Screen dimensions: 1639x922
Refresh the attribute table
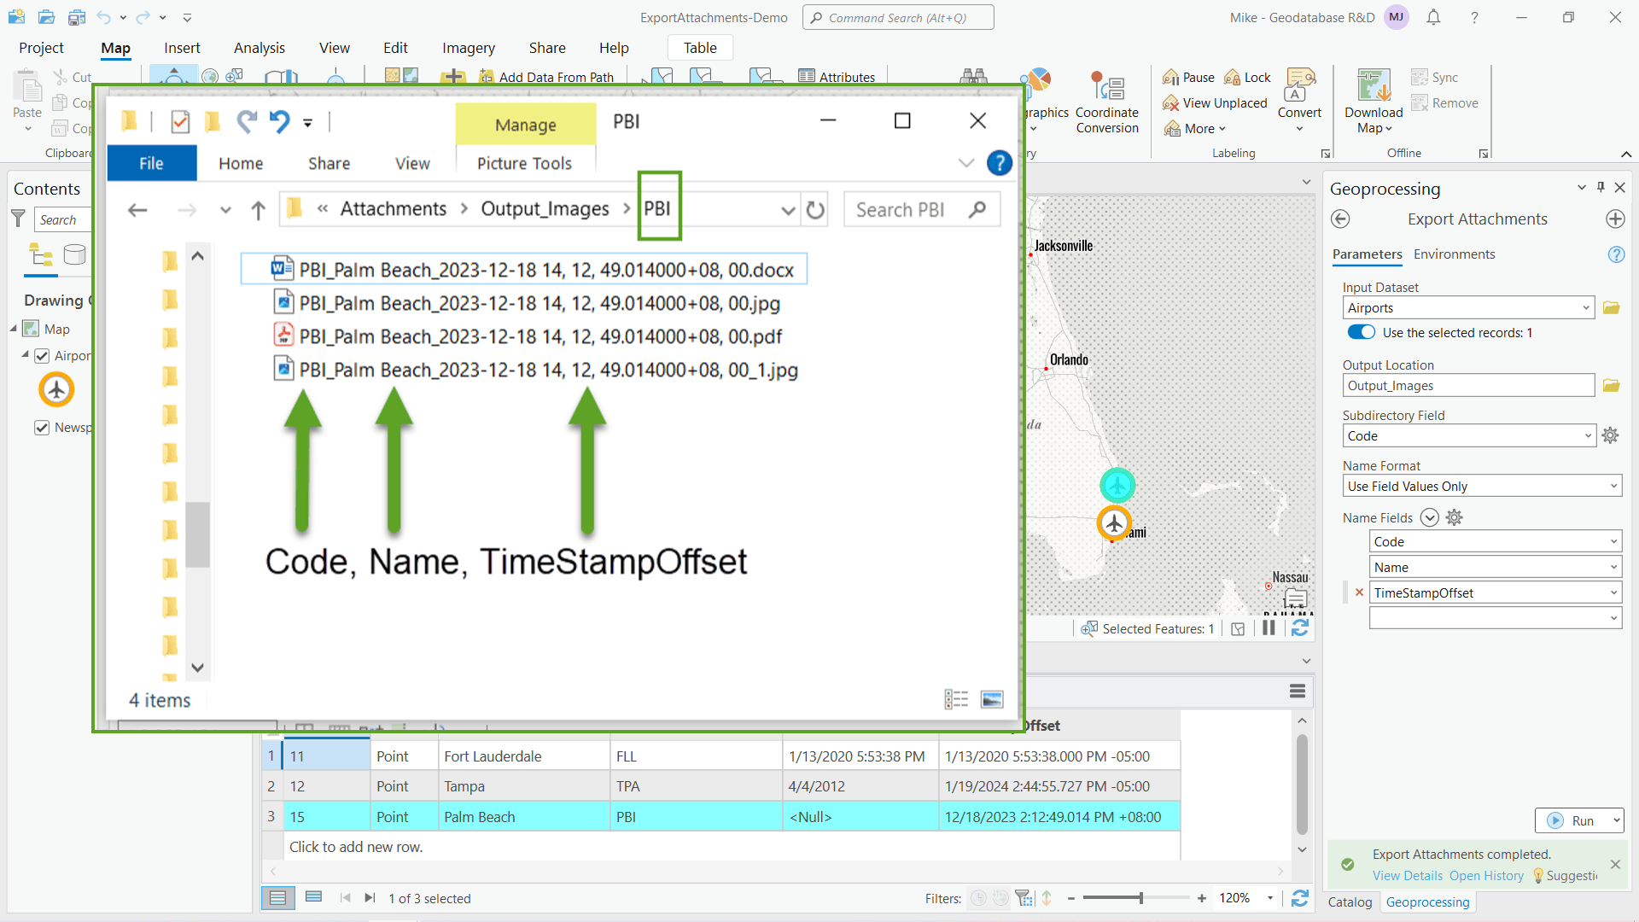[x=1300, y=898]
